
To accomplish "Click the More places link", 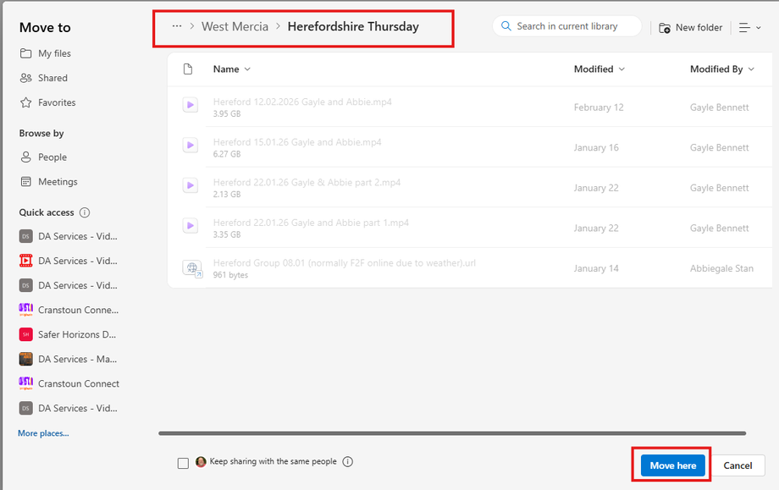I will coord(43,433).
